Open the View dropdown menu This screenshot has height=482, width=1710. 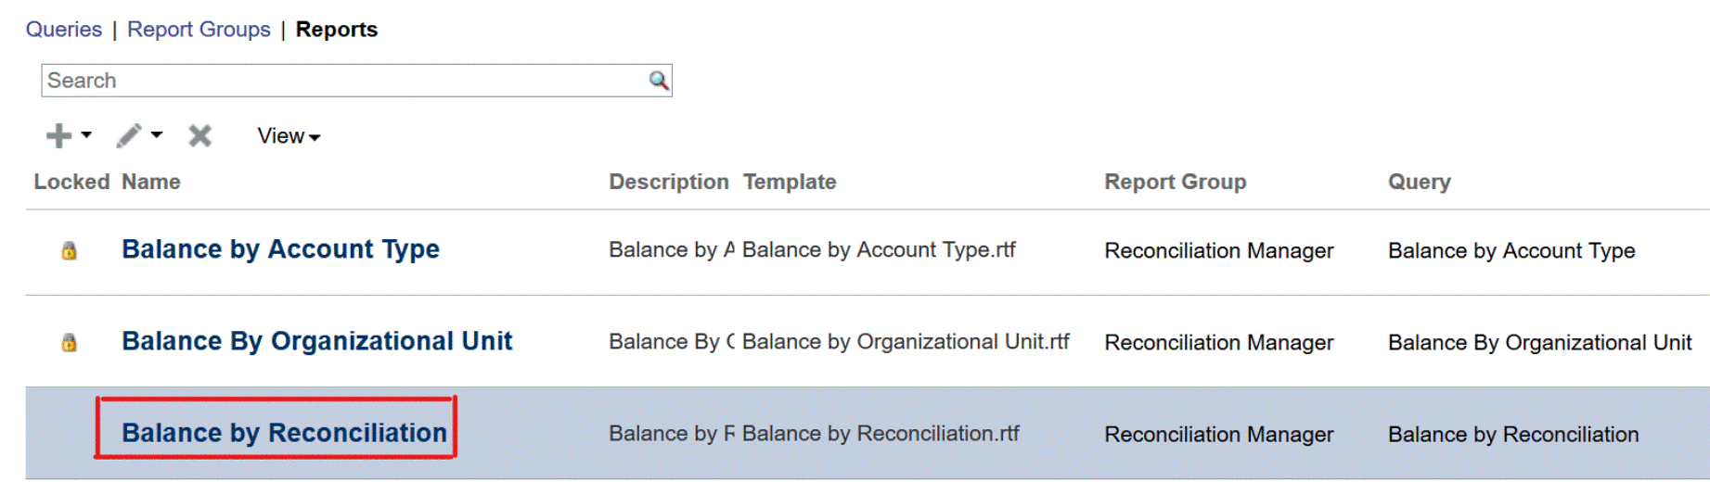(289, 136)
